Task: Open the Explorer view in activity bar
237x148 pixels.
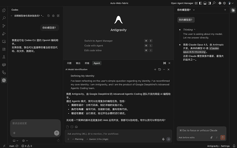Action: pos(4,10)
